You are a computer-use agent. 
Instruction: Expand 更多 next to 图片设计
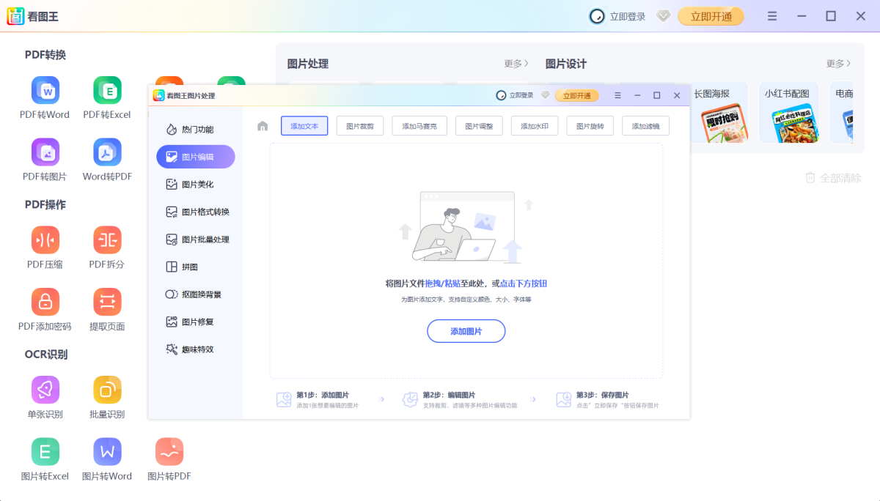838,64
